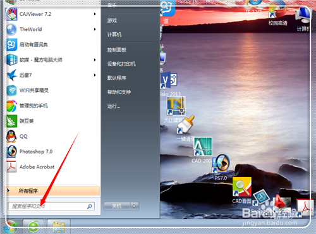Click the 关机 shutdown button
The height and width of the screenshot is (234, 316).
tap(117, 206)
